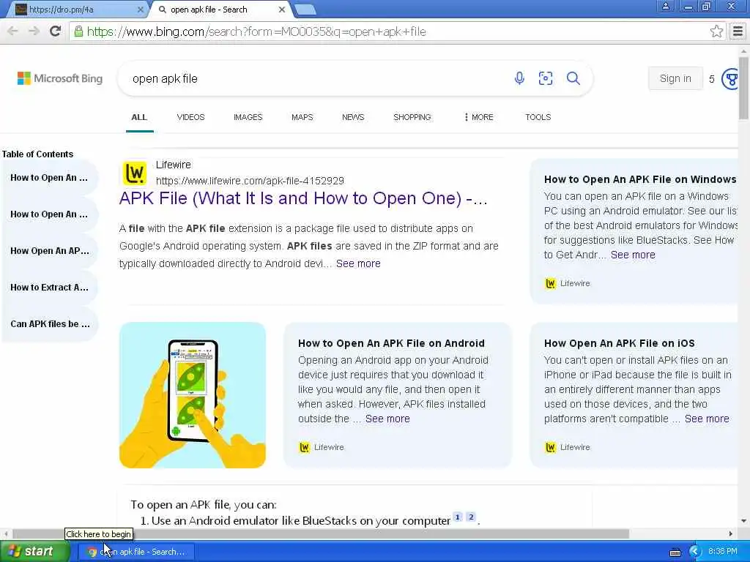Click 'See more' in the Android APK card

coord(387,419)
